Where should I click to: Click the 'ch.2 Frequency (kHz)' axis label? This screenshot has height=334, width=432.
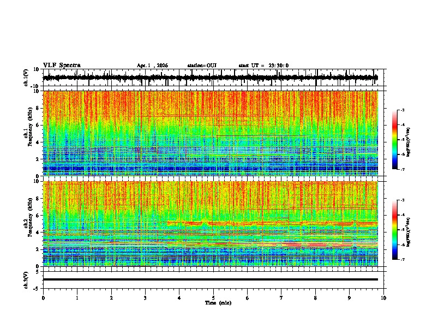pos(28,217)
